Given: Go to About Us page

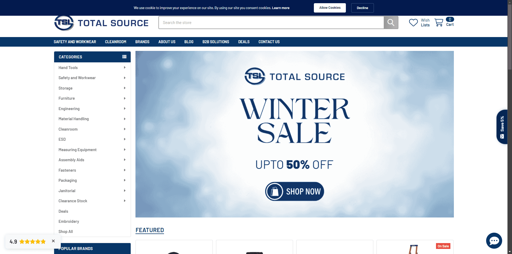Looking at the screenshot, I should tap(167, 42).
